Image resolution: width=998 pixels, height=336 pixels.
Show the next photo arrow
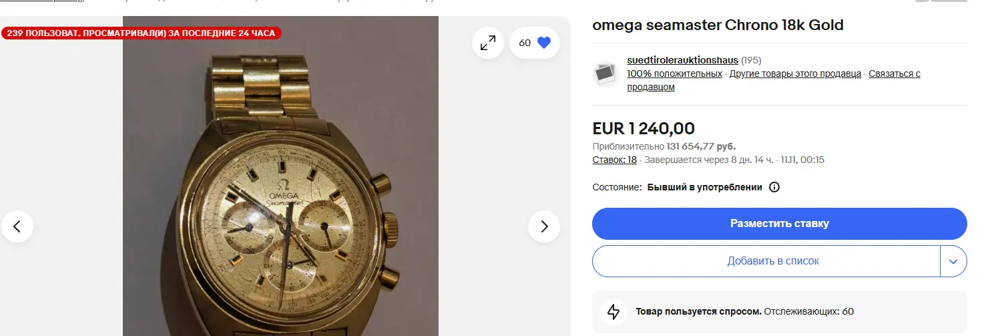pyautogui.click(x=543, y=226)
